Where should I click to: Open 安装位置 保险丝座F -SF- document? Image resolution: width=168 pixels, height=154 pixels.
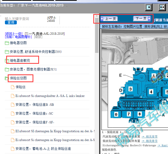(35, 122)
